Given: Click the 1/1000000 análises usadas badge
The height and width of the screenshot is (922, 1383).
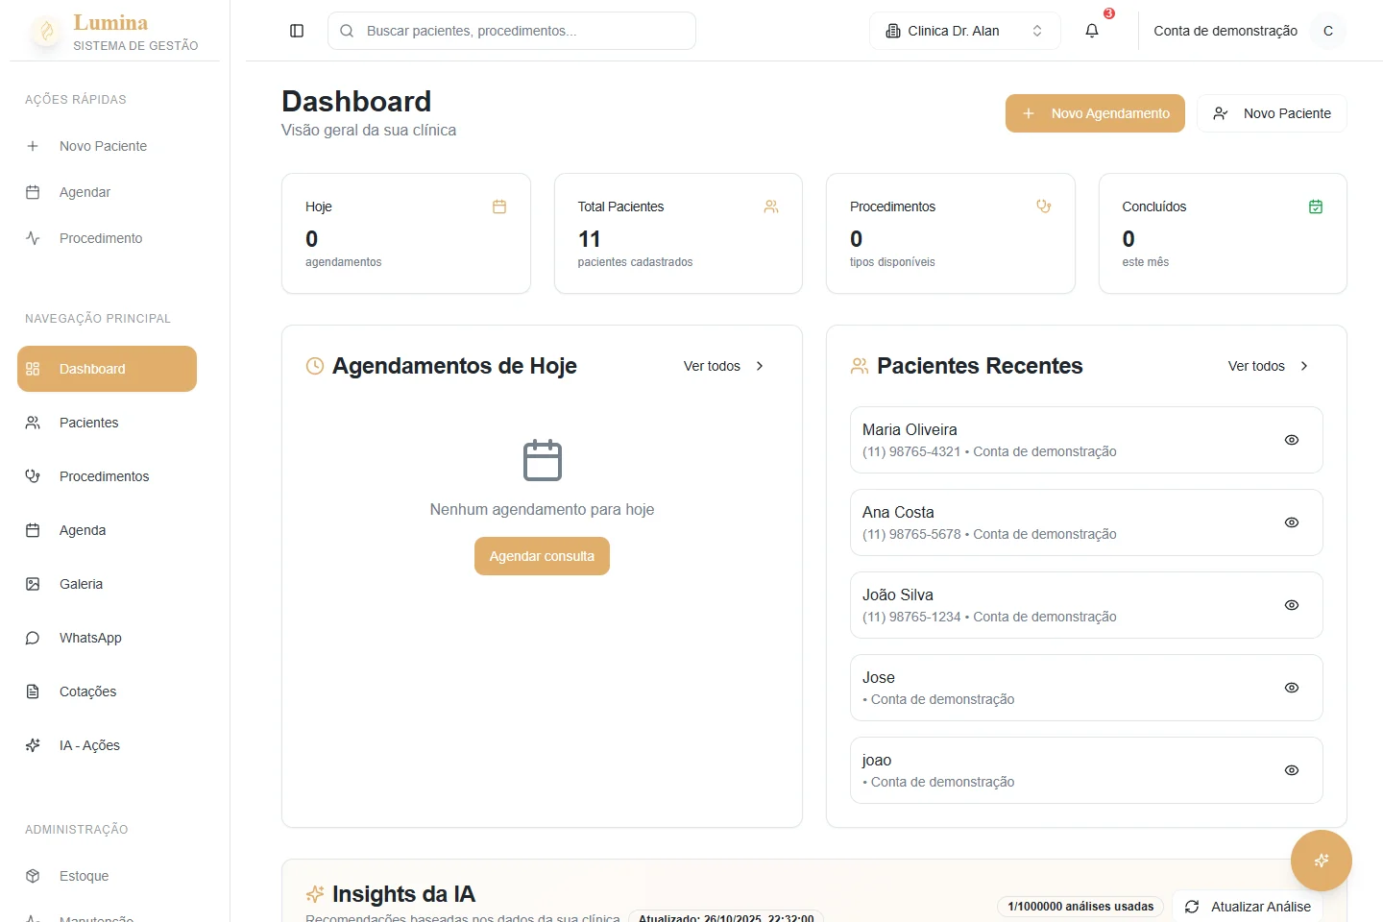Looking at the screenshot, I should (1080, 907).
